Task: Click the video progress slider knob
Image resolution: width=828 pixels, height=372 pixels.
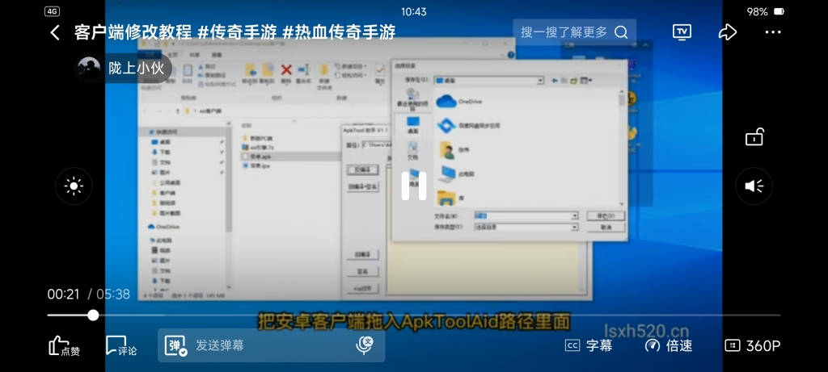Action: click(x=93, y=315)
